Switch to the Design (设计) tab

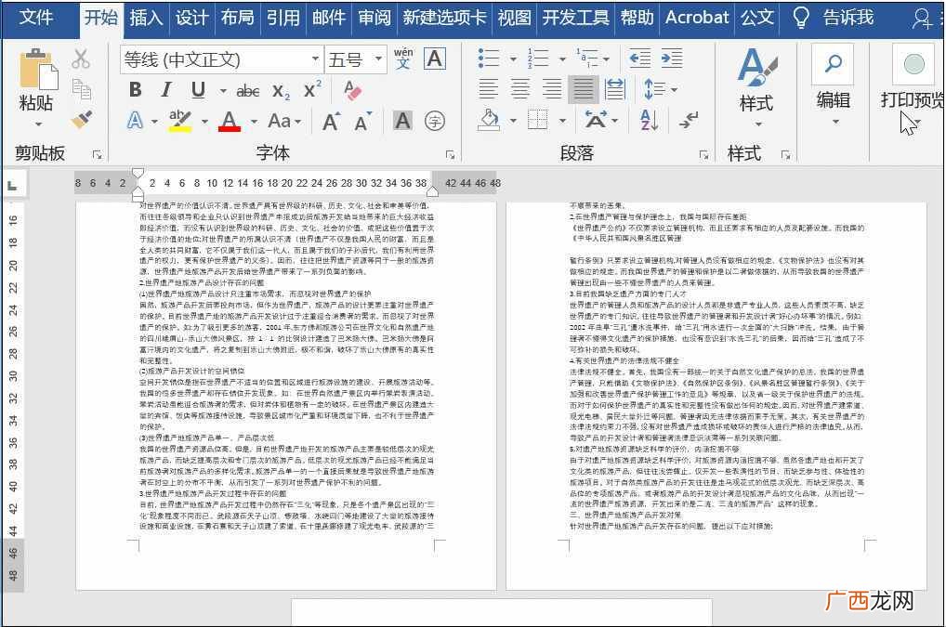[x=191, y=18]
